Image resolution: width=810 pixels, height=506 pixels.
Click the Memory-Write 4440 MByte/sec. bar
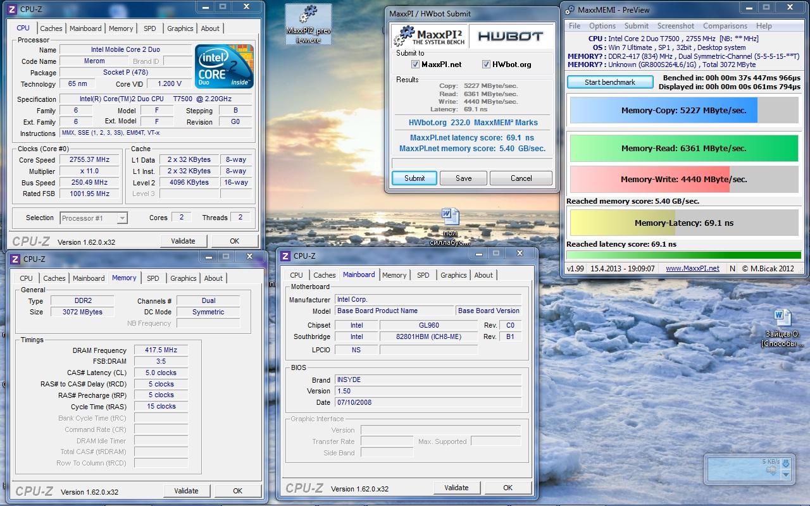coord(683,179)
